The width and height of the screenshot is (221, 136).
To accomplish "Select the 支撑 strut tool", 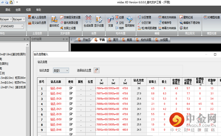I will point(111,22).
